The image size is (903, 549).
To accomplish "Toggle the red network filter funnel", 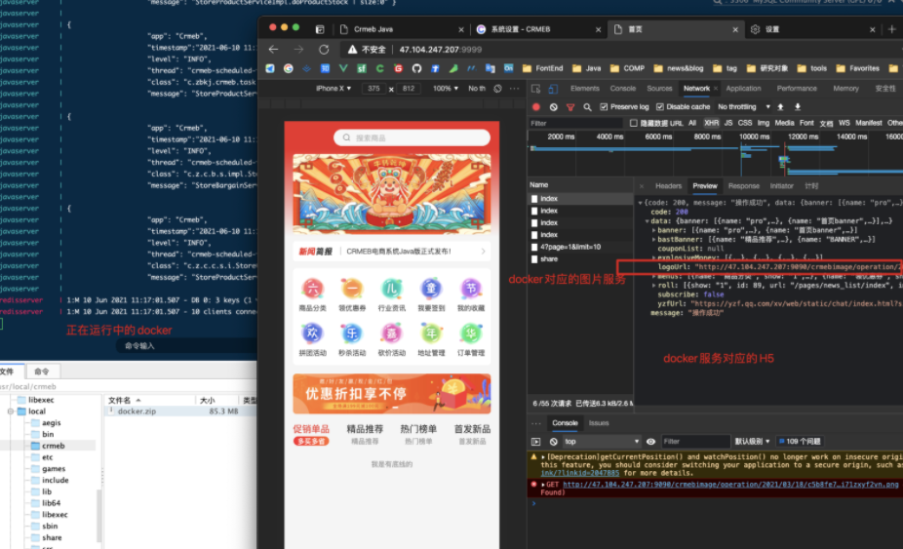I will tap(570, 107).
